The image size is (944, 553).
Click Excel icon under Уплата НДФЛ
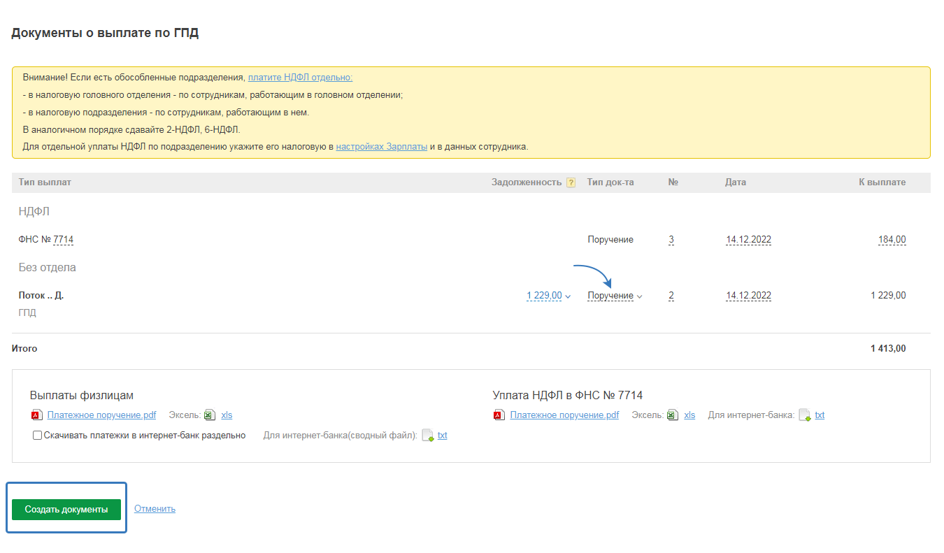[673, 415]
